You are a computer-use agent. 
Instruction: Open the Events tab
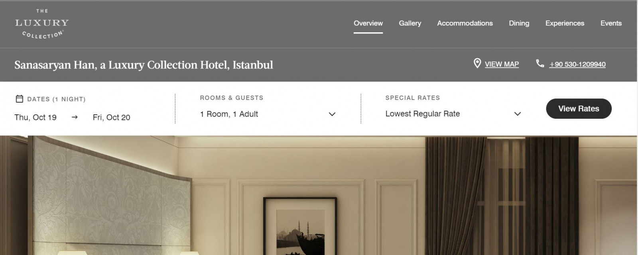(x=611, y=23)
